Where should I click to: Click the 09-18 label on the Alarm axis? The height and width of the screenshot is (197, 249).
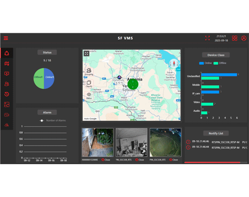(x=64, y=161)
